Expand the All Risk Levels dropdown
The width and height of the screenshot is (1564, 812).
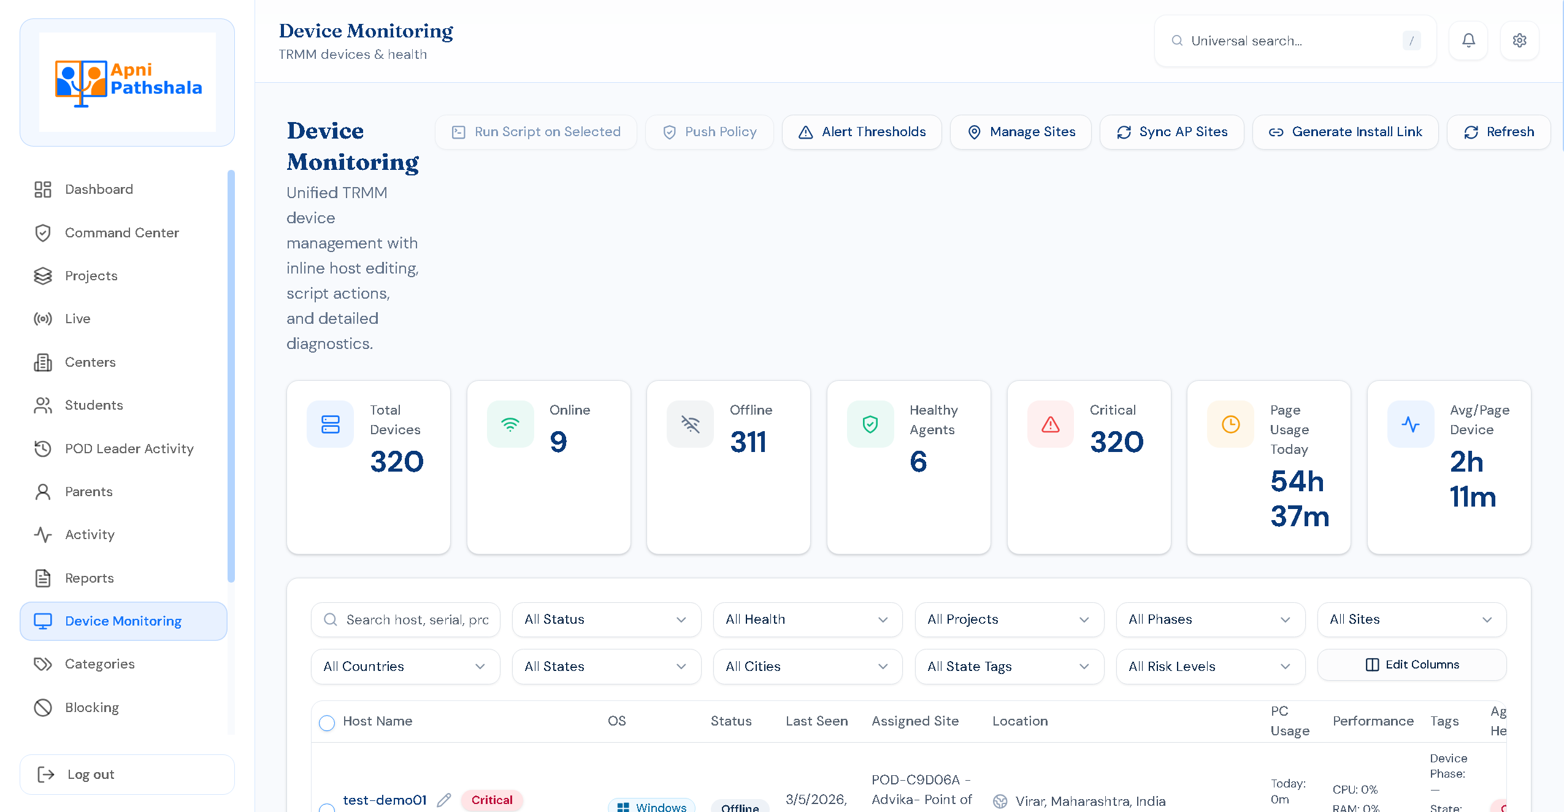click(1209, 667)
